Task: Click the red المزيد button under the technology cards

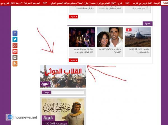Action: (x=73, y=16)
